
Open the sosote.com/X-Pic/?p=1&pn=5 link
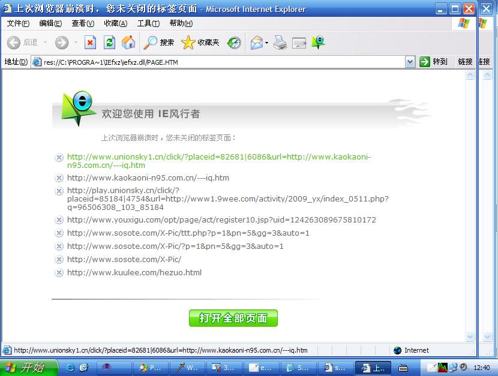tap(175, 246)
